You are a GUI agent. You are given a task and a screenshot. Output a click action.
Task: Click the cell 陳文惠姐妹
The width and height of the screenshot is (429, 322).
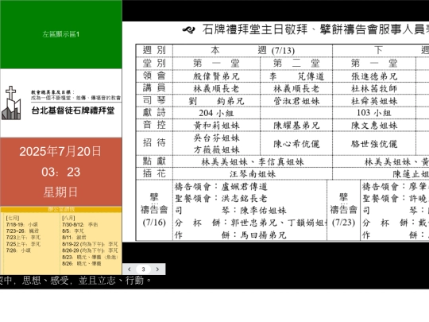coord(374,125)
